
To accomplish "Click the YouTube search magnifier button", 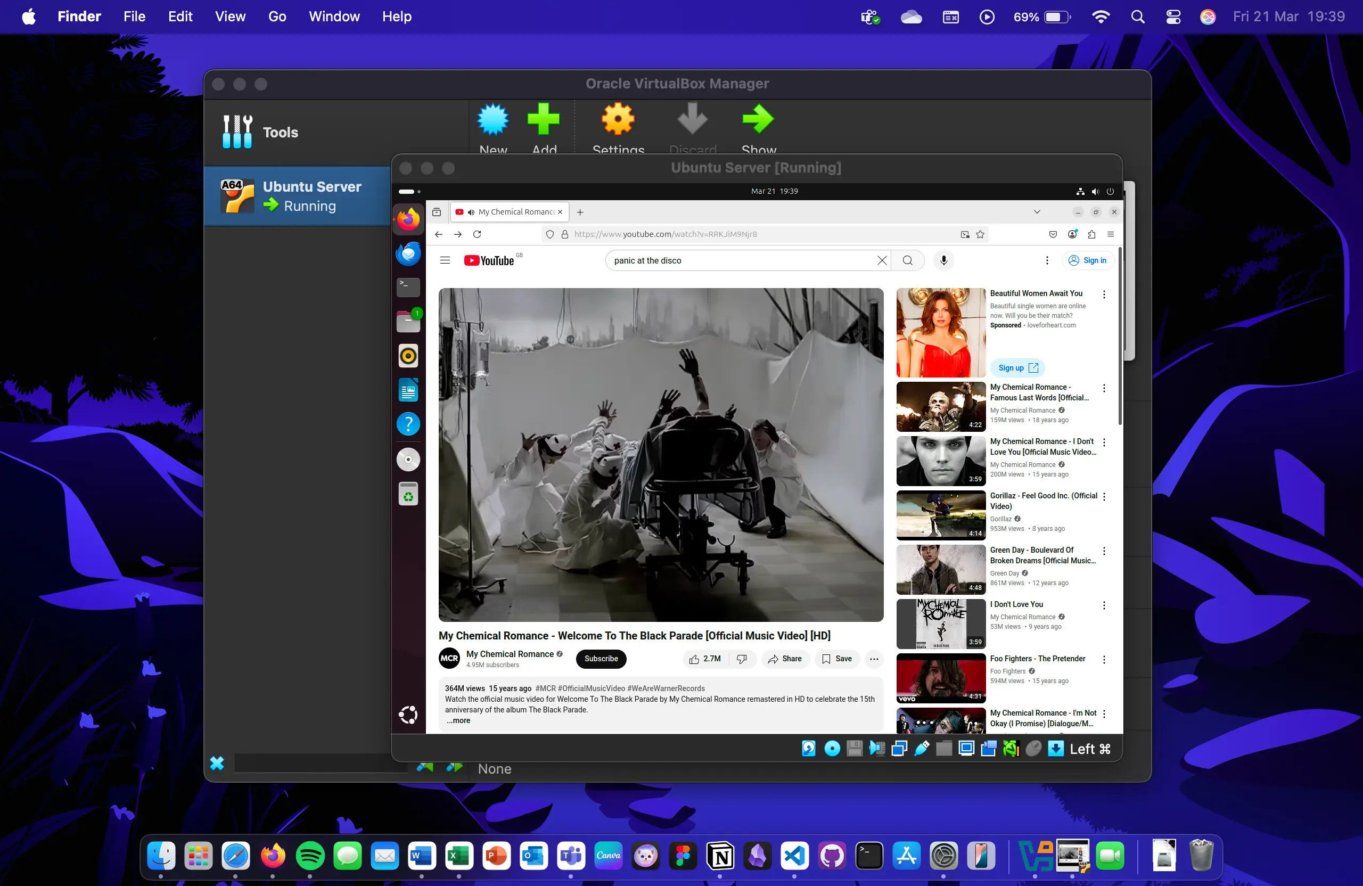I will (907, 260).
